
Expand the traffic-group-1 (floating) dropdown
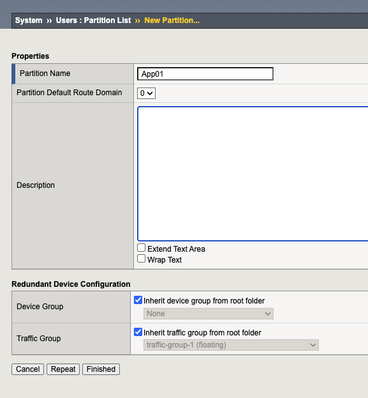point(231,345)
